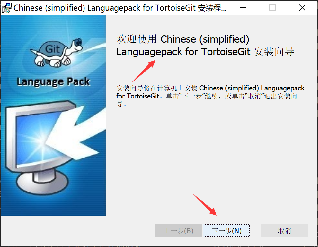318x247 pixels.
Task: Click the 安装向导将在计算机上安装 description text
Action: [x=210, y=96]
